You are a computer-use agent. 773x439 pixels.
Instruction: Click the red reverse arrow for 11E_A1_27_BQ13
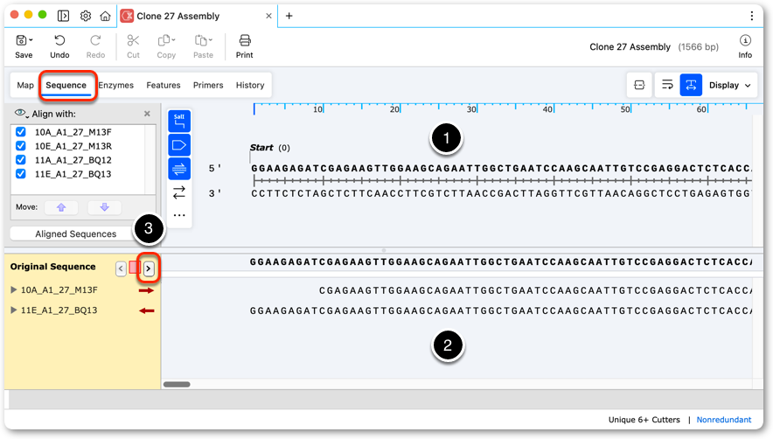[x=146, y=310]
